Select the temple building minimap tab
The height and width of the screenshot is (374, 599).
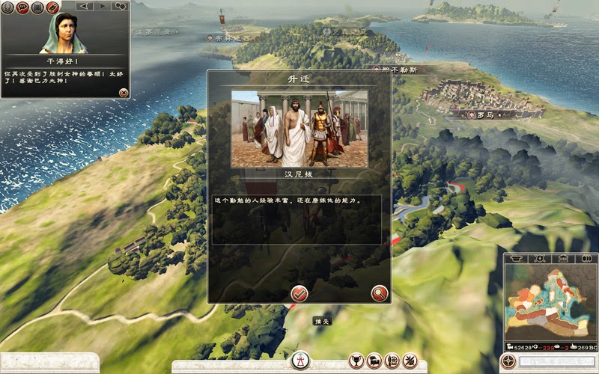563,258
